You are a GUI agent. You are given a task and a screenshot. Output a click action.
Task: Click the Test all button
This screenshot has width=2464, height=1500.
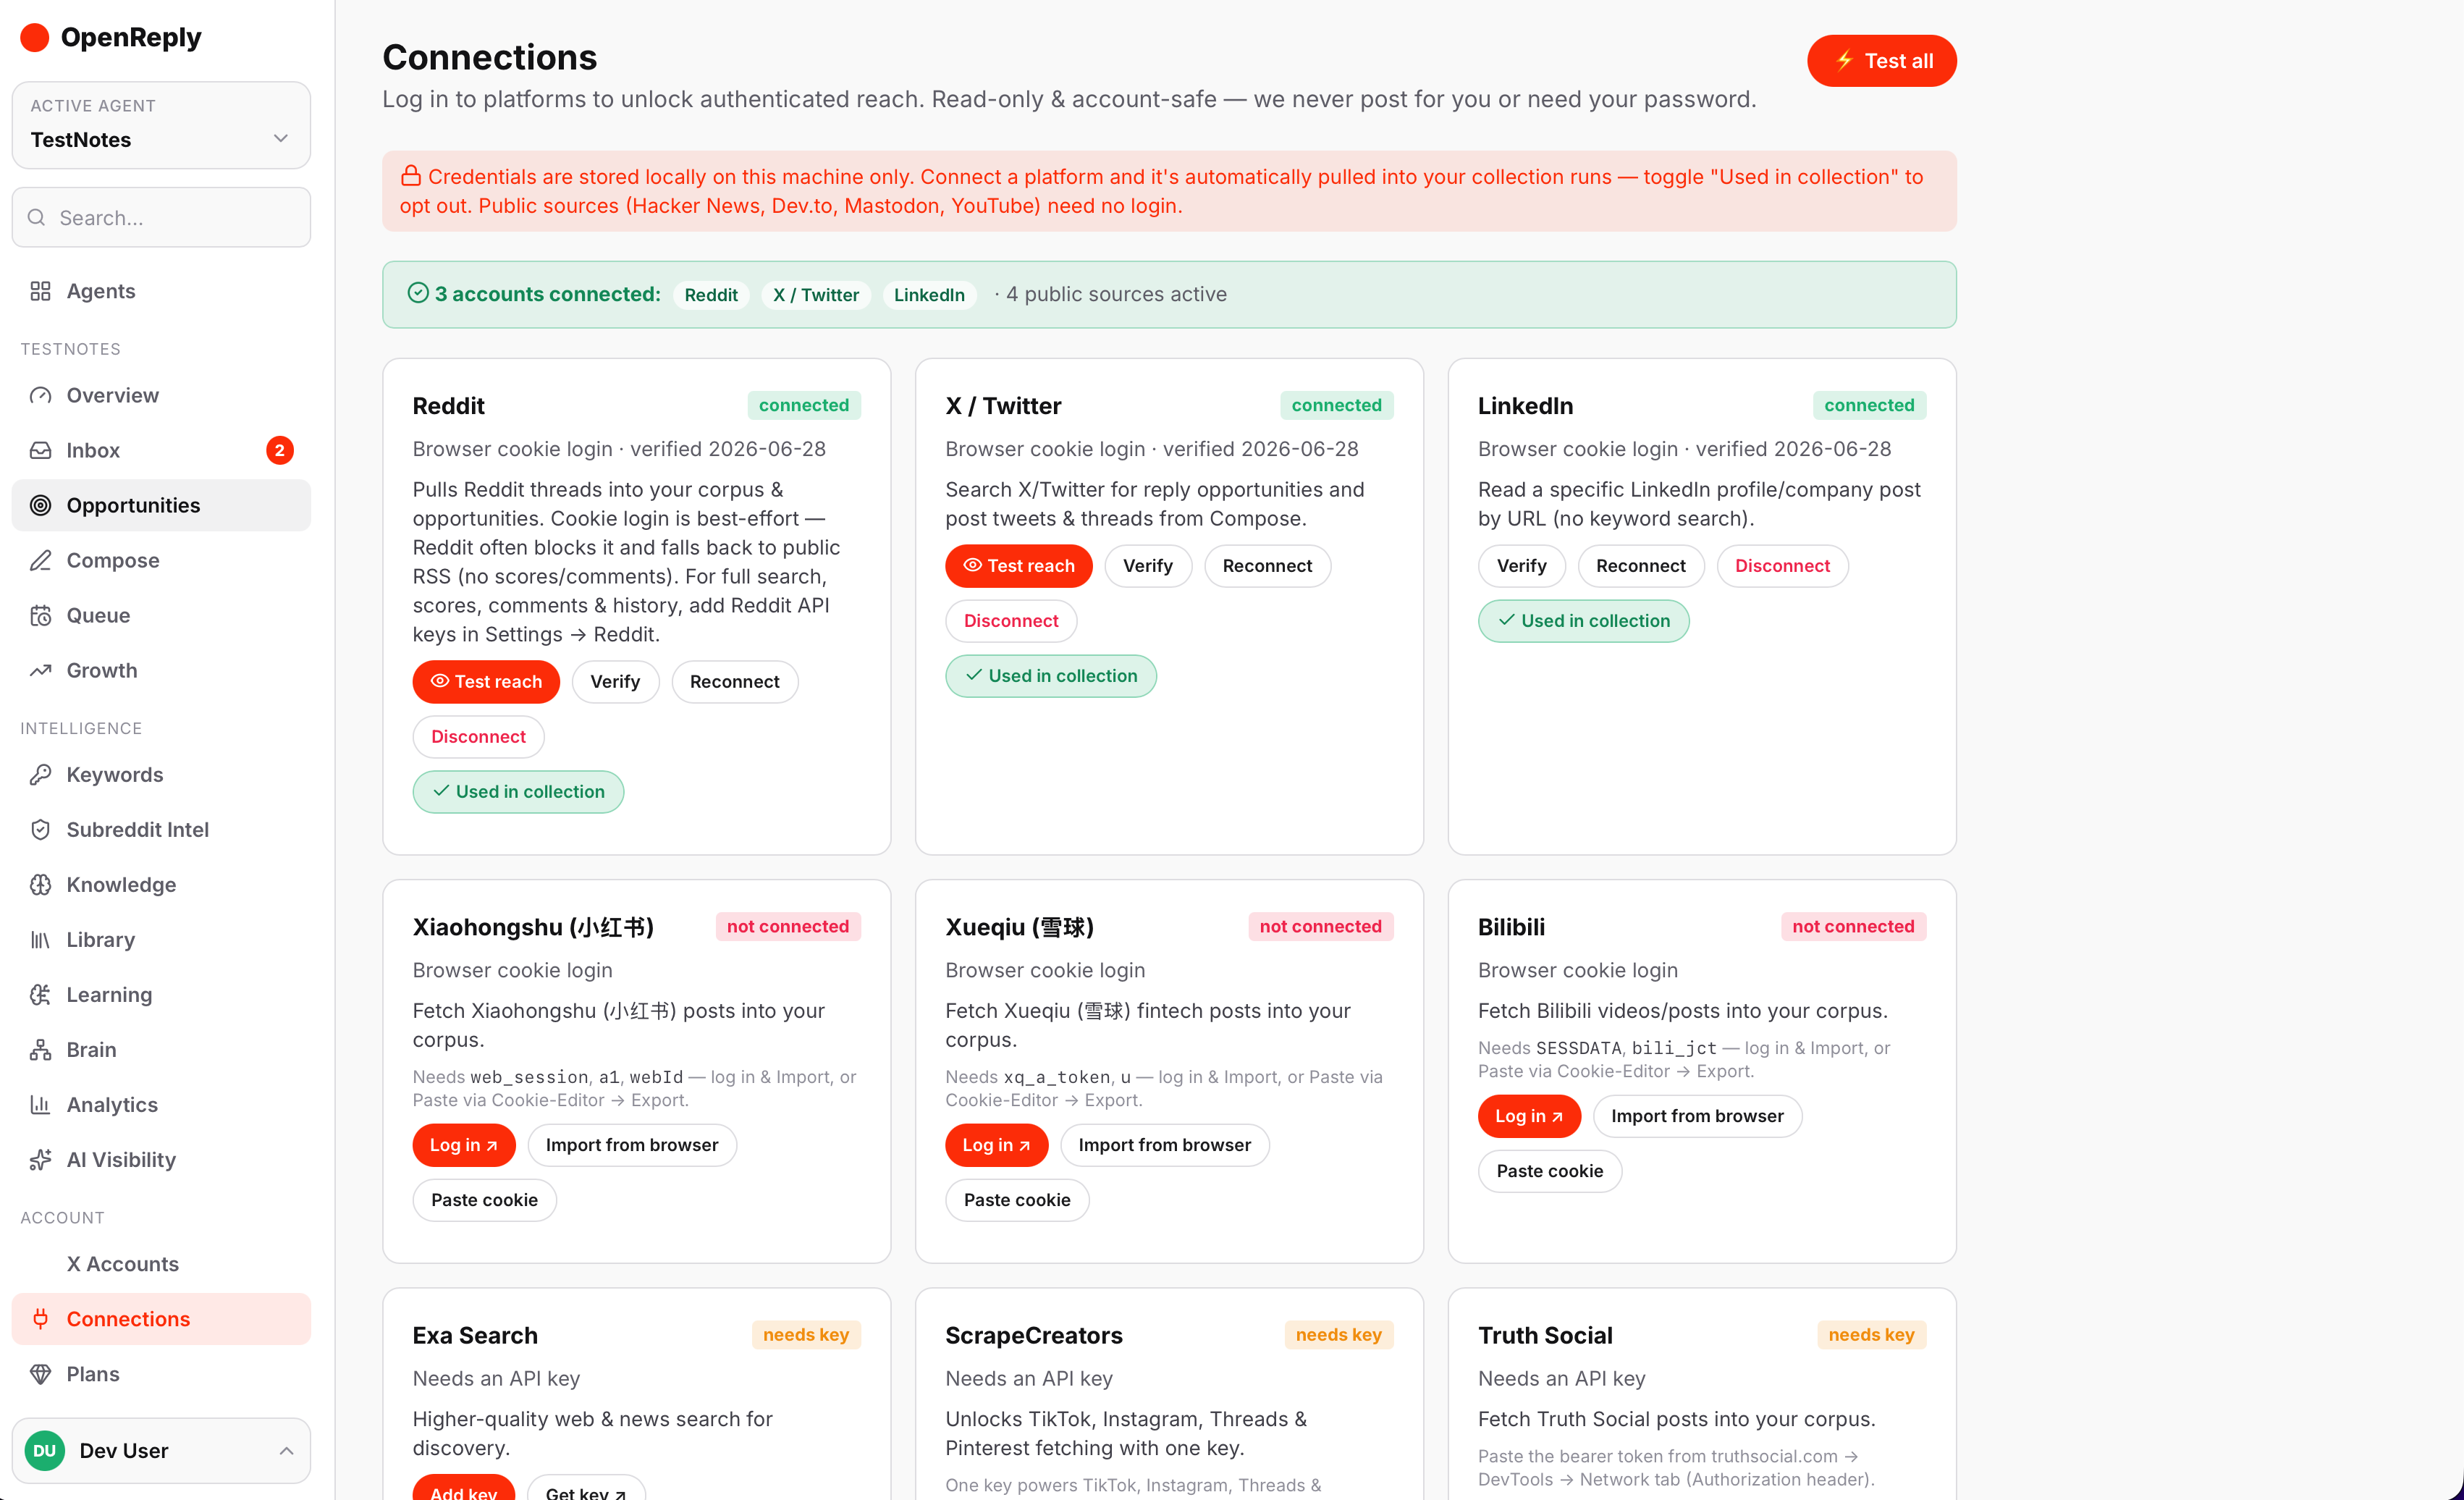coord(1881,60)
